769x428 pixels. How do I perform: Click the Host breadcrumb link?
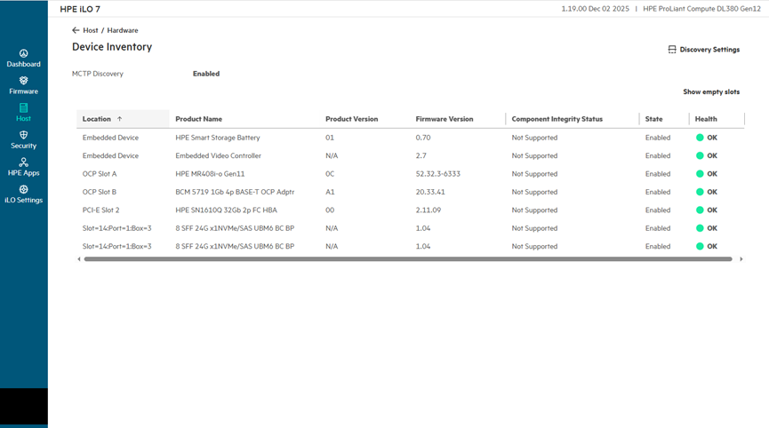coord(91,30)
